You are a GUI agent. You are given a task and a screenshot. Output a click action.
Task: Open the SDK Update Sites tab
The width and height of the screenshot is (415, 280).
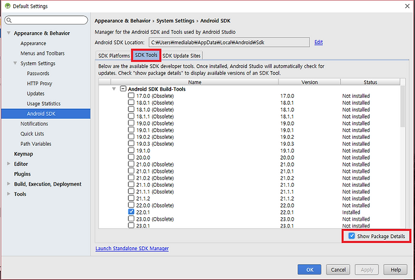tap(182, 55)
